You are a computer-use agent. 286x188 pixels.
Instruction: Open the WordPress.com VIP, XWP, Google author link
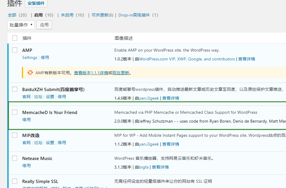(187, 59)
